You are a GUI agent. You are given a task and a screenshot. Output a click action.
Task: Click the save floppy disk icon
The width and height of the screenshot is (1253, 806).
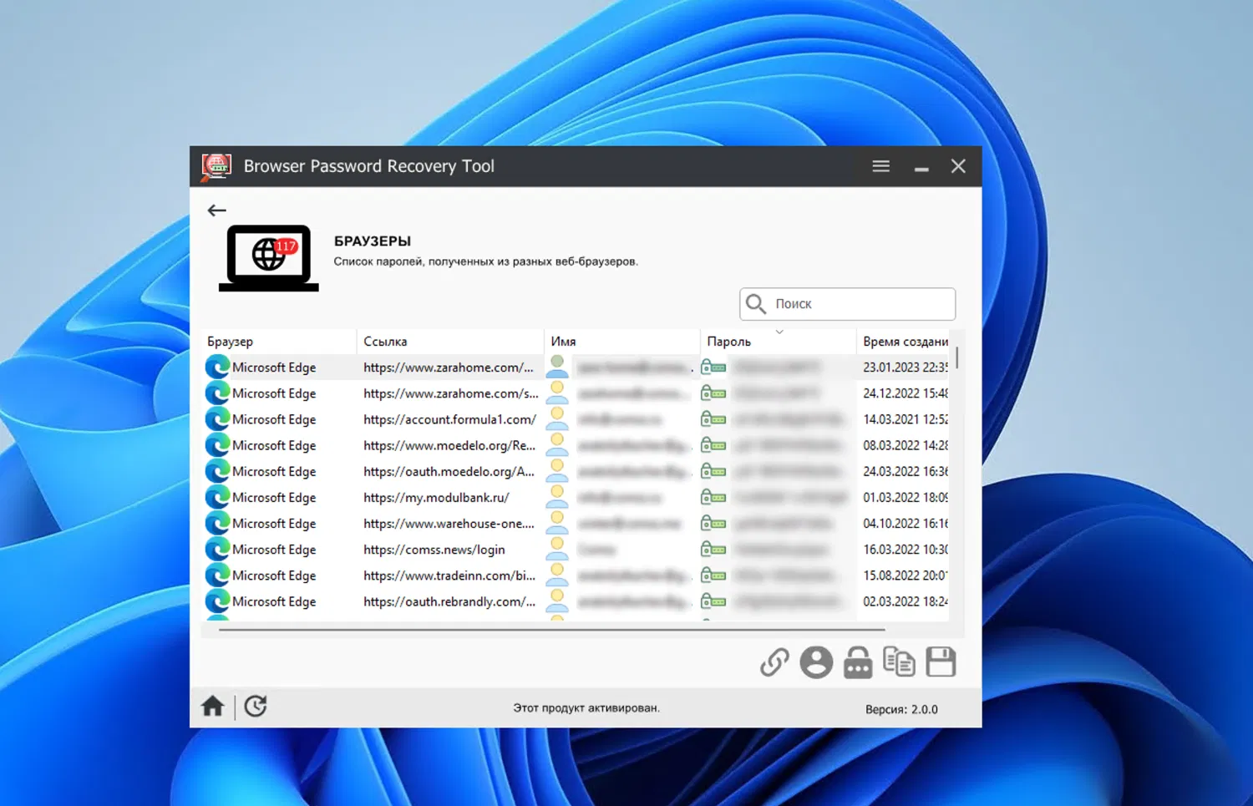point(941,662)
